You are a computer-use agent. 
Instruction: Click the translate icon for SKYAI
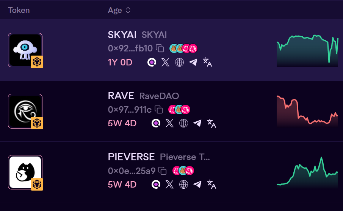(207, 62)
